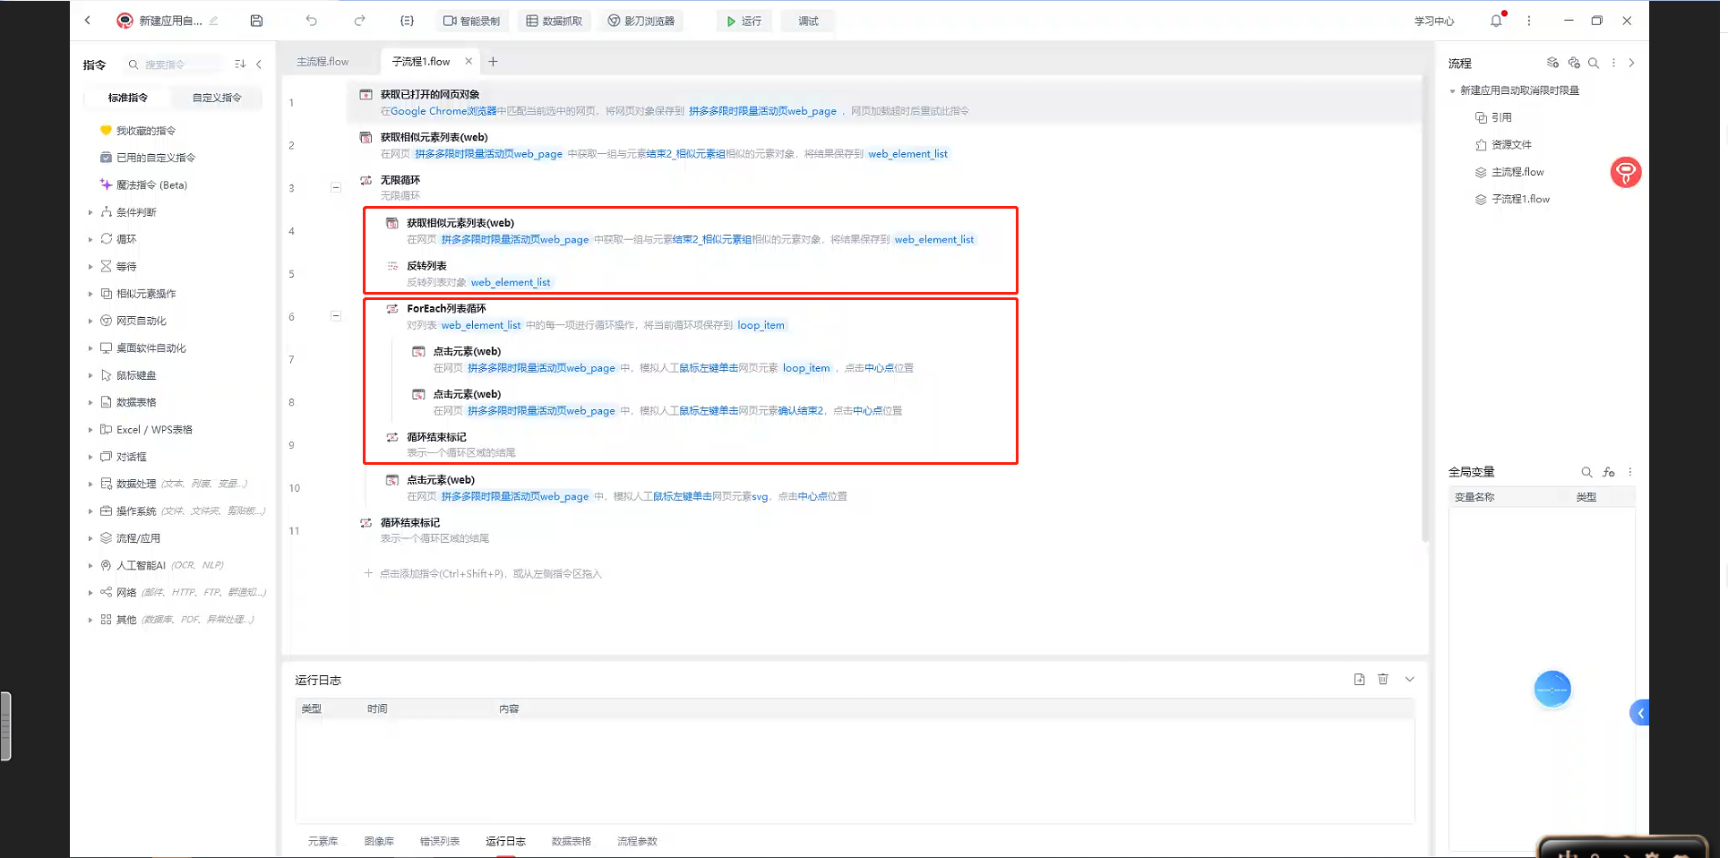Clear the run log with the trash icon
Screen dimensions: 1728x858
(1383, 680)
